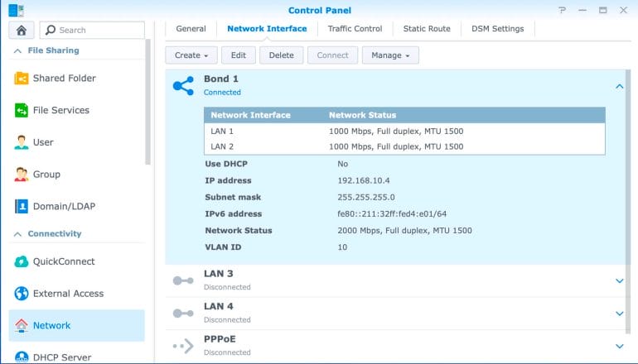The height and width of the screenshot is (364, 638).
Task: Switch to Static Route tab
Action: coord(427,29)
